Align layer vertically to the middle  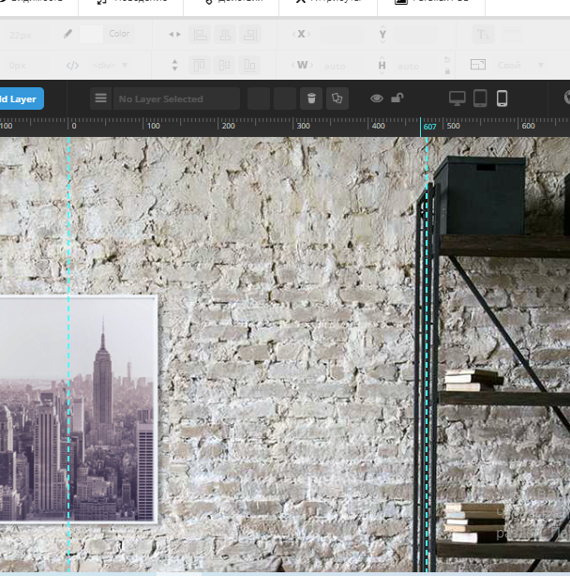tap(224, 66)
